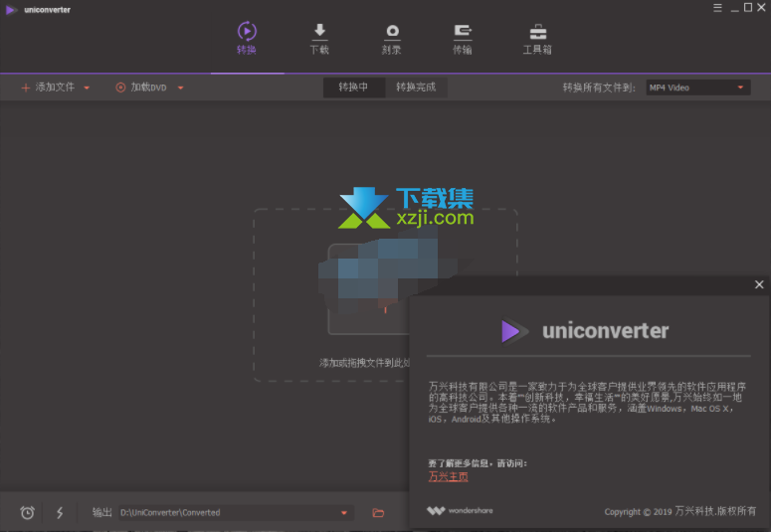Click the '要了解更多信息，请访问:' text

coord(477,463)
